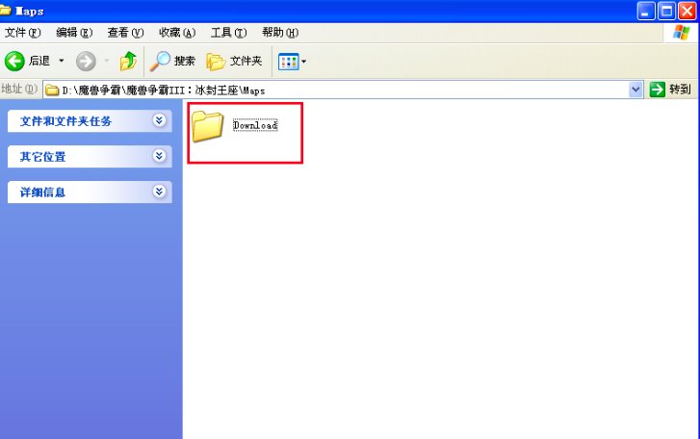Open the 文件(F) menu

pos(22,33)
